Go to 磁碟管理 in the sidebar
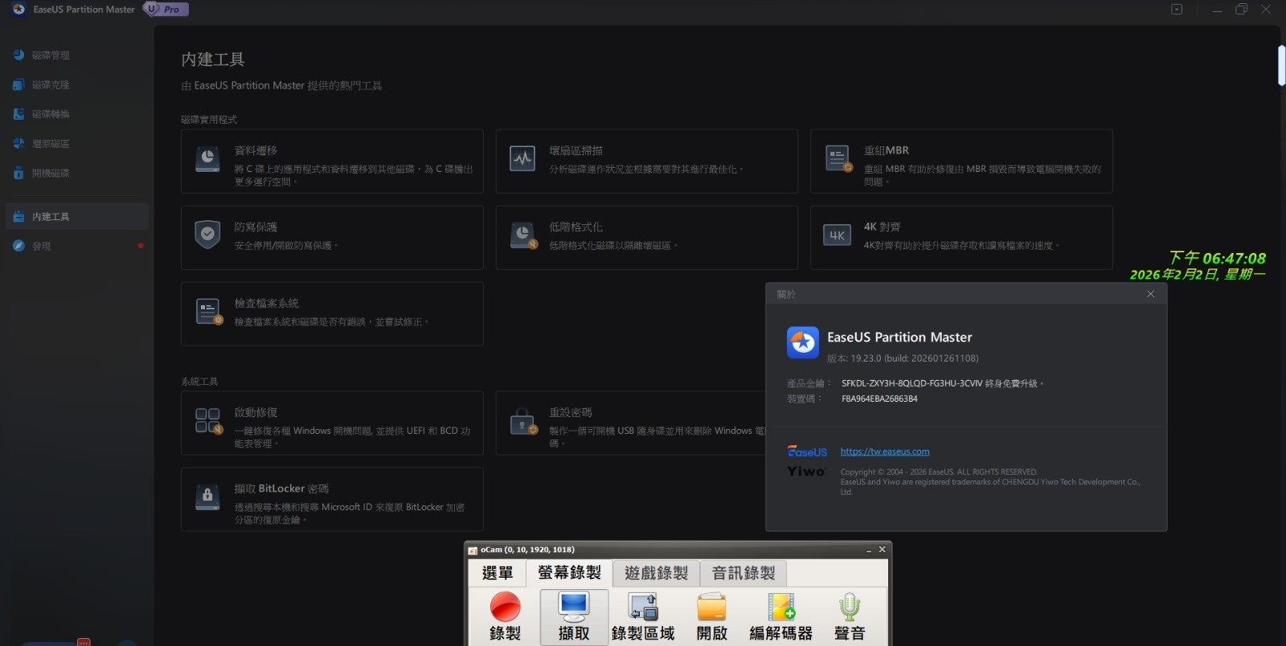This screenshot has height=646, width=1286. [x=51, y=55]
